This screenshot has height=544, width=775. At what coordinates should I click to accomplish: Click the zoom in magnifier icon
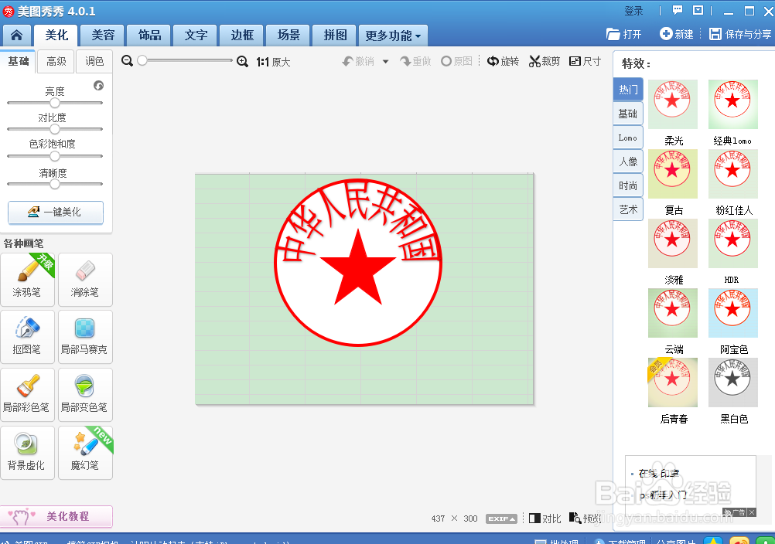[x=242, y=61]
